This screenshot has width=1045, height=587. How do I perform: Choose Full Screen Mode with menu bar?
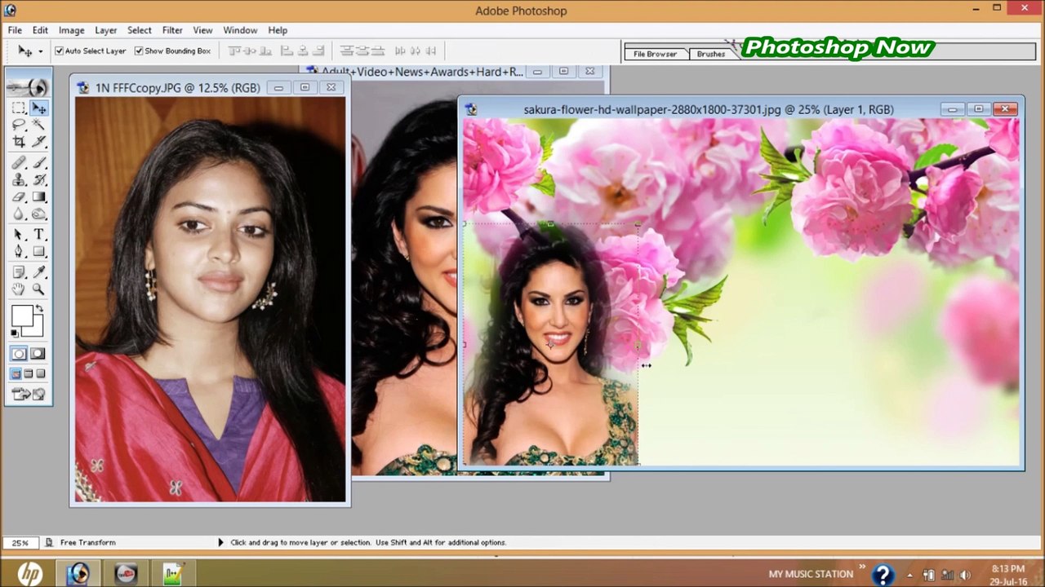click(x=29, y=374)
